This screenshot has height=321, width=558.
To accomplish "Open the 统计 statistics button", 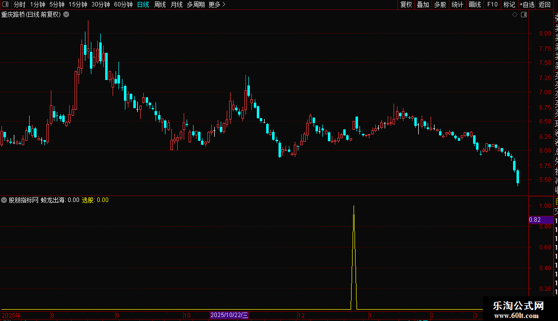I will [x=457, y=4].
